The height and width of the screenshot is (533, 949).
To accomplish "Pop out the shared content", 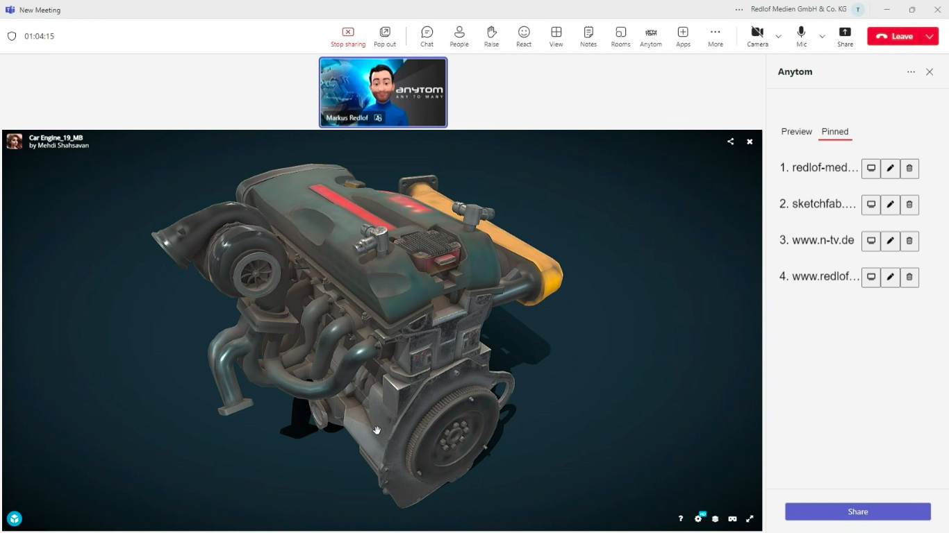I will click(385, 37).
